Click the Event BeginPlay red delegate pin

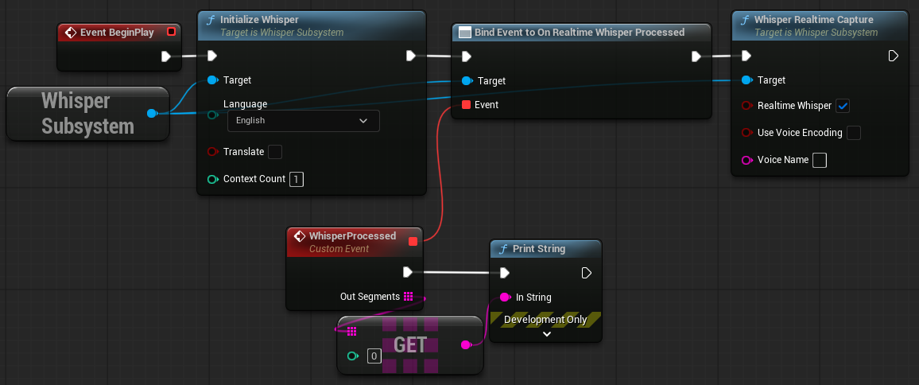click(x=171, y=33)
